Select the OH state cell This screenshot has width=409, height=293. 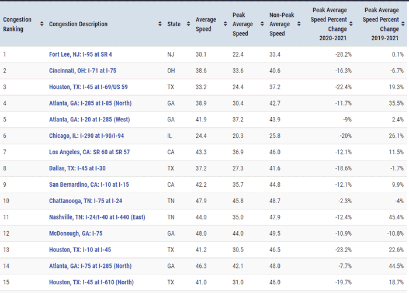coord(171,71)
